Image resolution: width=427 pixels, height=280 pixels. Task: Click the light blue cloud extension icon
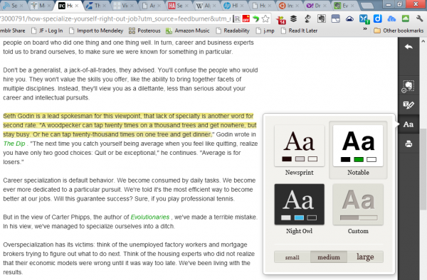tap(391, 18)
